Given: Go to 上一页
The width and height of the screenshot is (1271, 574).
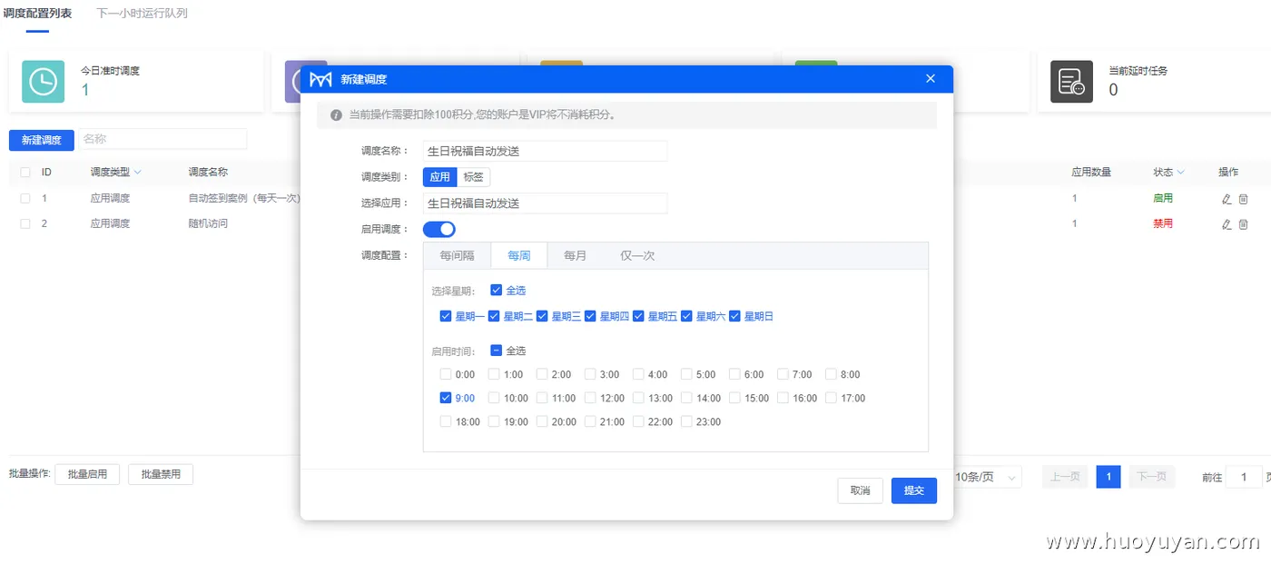Looking at the screenshot, I should pos(1065,477).
